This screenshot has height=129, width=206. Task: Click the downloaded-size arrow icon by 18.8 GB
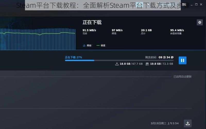point(117,64)
